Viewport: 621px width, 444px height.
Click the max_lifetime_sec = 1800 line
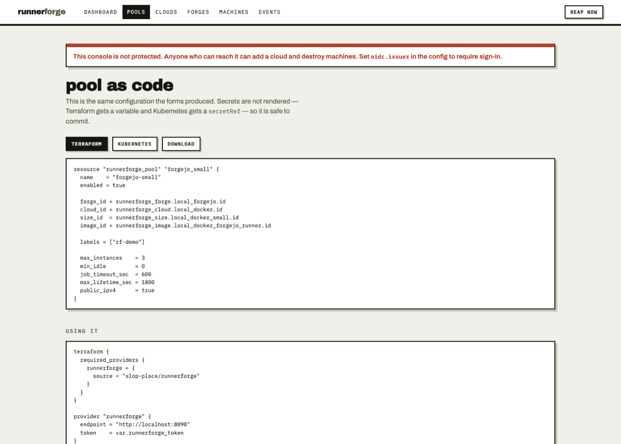(x=117, y=282)
